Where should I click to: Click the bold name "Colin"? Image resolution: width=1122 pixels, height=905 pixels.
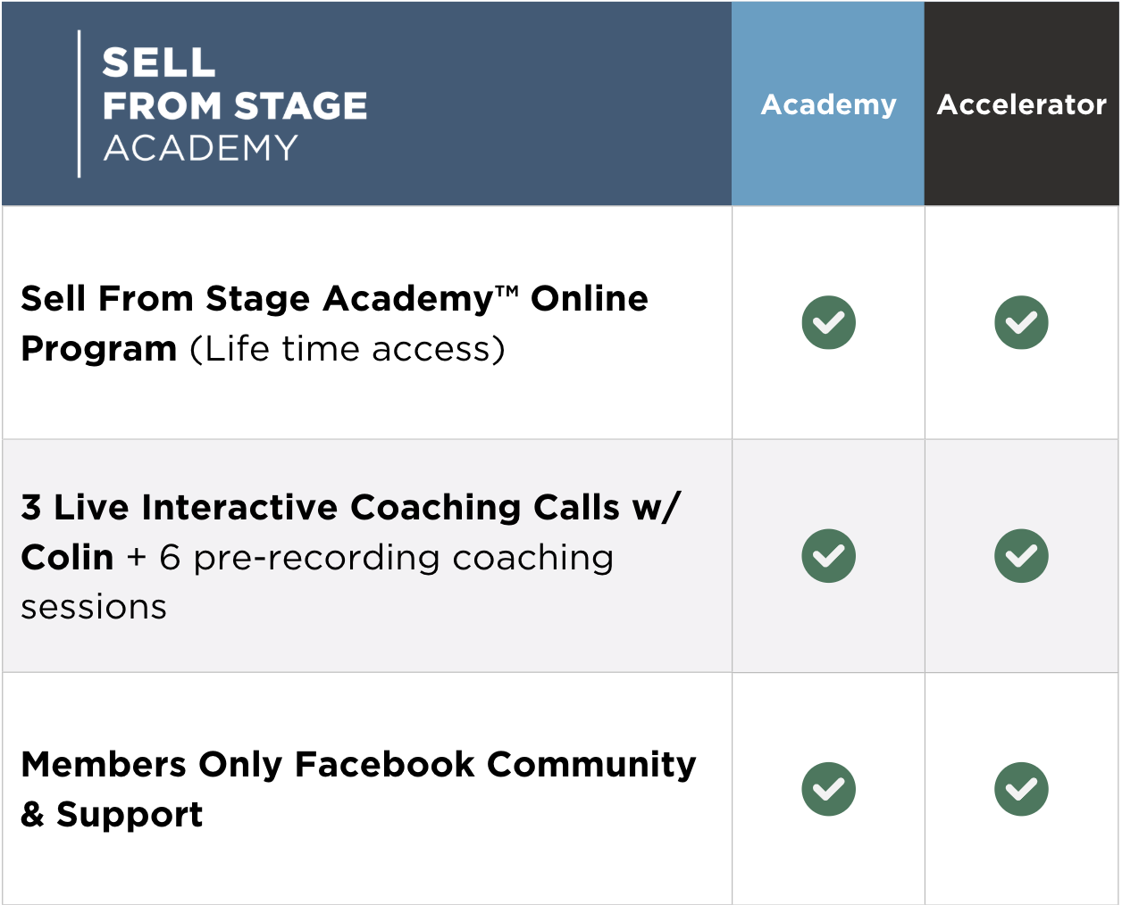click(67, 558)
